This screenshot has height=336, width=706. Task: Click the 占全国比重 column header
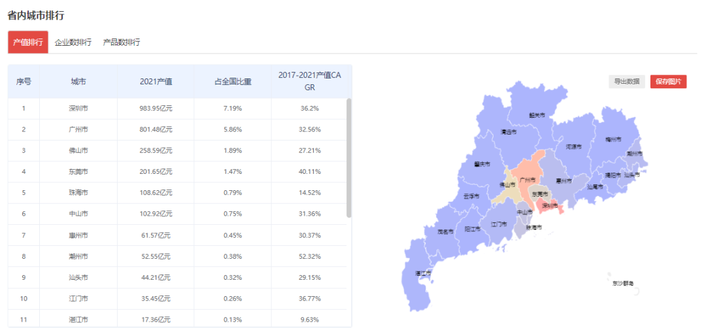tap(233, 82)
